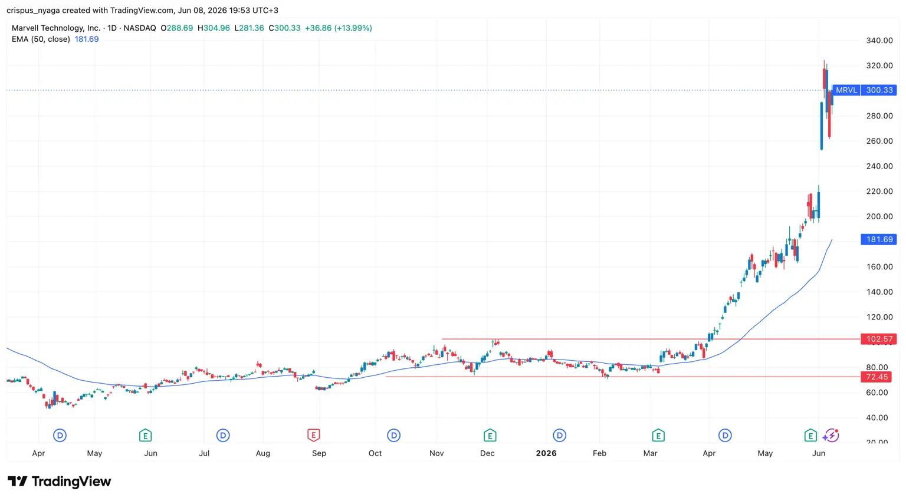Click the blue 181.69 EMA axis label
Image resolution: width=906 pixels, height=501 pixels.
(x=879, y=239)
